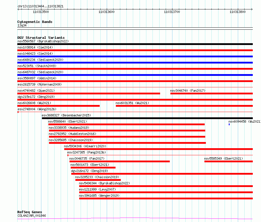Select the magenta COL4A2 gene line
This screenshot has height=222, width=261.
pyautogui.click(x=135, y=218)
